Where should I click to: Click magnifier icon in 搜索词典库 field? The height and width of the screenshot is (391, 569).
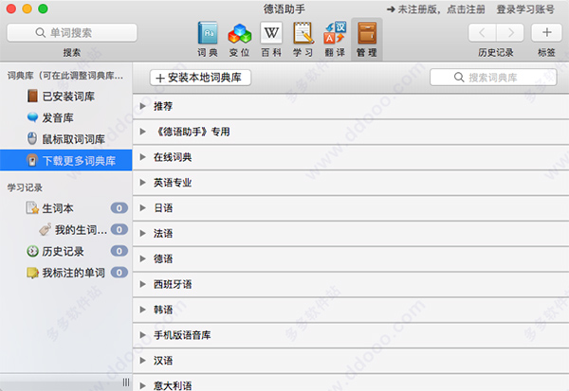(x=459, y=78)
